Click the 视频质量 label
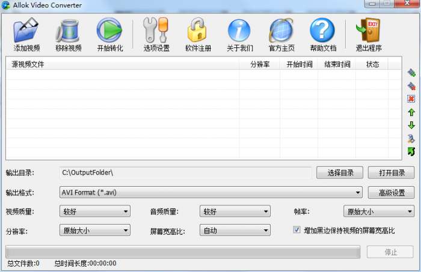 (20, 212)
